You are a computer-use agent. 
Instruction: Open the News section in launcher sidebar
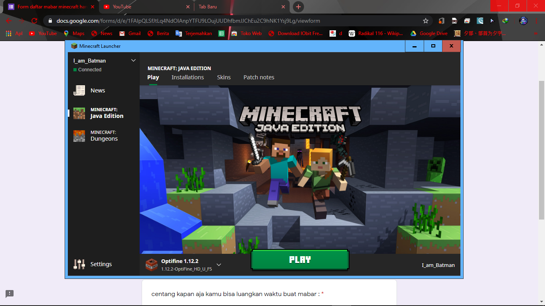89,90
